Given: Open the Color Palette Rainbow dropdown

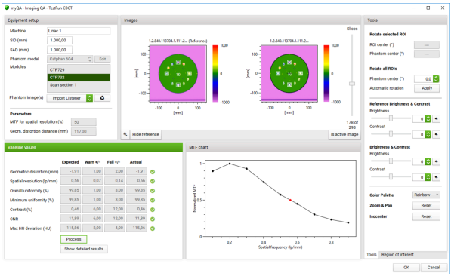Looking at the screenshot, I should 426,195.
